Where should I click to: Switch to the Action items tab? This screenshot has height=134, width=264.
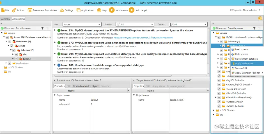19,19
